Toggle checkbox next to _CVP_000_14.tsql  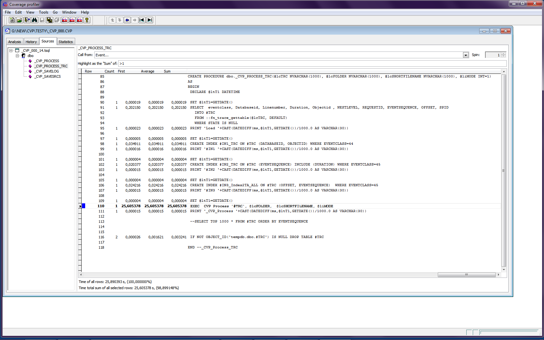[17, 51]
